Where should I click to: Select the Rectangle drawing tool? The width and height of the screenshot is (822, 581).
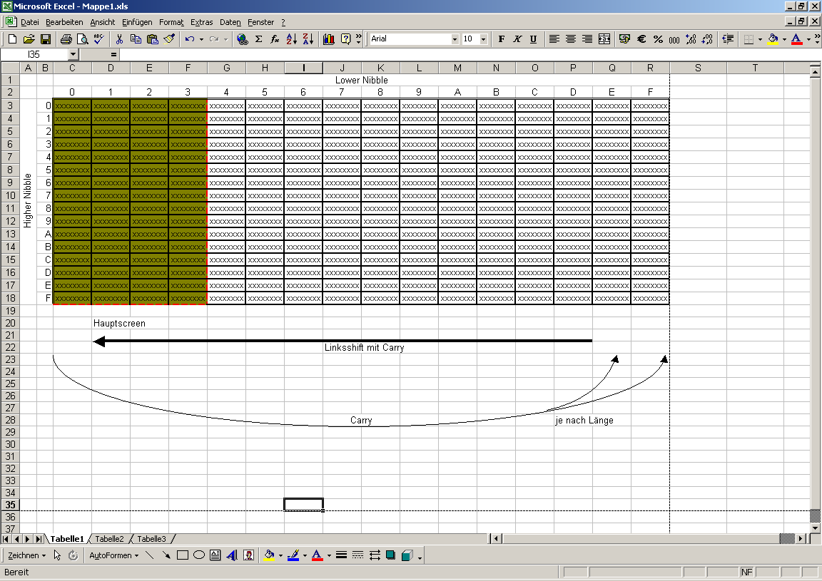(x=183, y=555)
